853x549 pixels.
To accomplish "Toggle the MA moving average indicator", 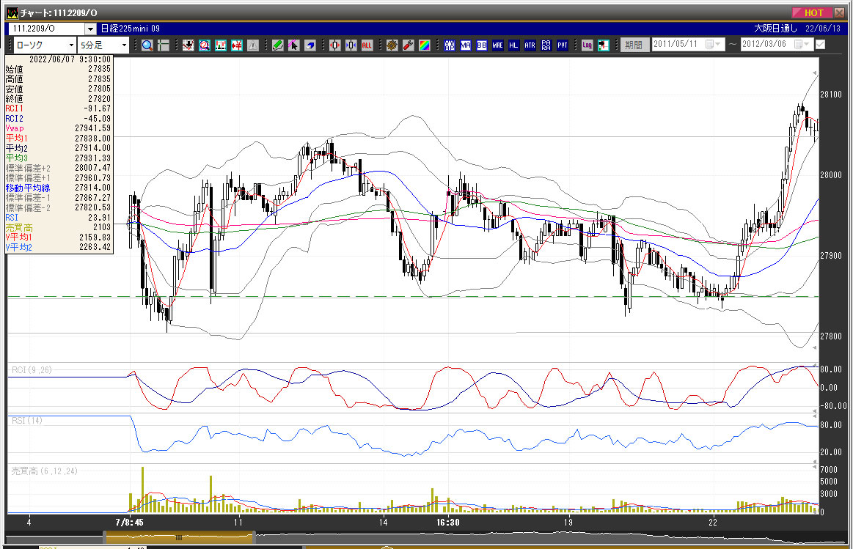I will [x=466, y=45].
